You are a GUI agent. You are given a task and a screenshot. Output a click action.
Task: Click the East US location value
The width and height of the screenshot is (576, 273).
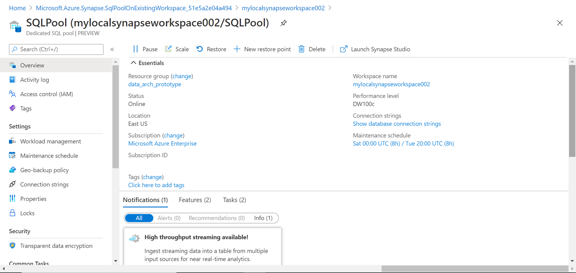pyautogui.click(x=138, y=124)
